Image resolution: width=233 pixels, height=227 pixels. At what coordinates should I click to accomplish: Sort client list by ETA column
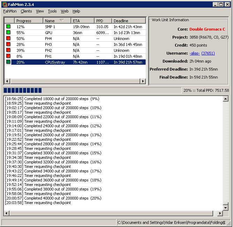point(83,21)
